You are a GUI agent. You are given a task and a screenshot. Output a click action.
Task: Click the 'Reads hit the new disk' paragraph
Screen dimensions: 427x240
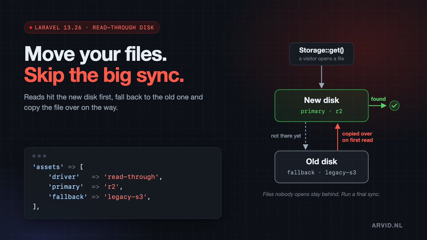tap(114, 102)
